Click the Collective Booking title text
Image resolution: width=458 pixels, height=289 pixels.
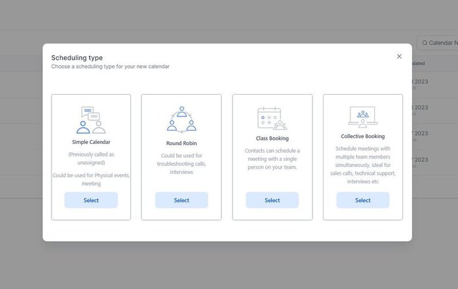click(x=363, y=136)
